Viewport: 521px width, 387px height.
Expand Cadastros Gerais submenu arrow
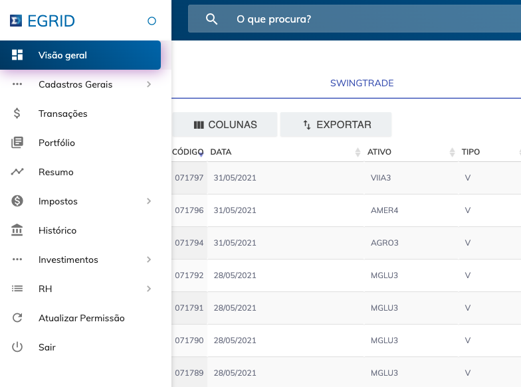pyautogui.click(x=149, y=84)
